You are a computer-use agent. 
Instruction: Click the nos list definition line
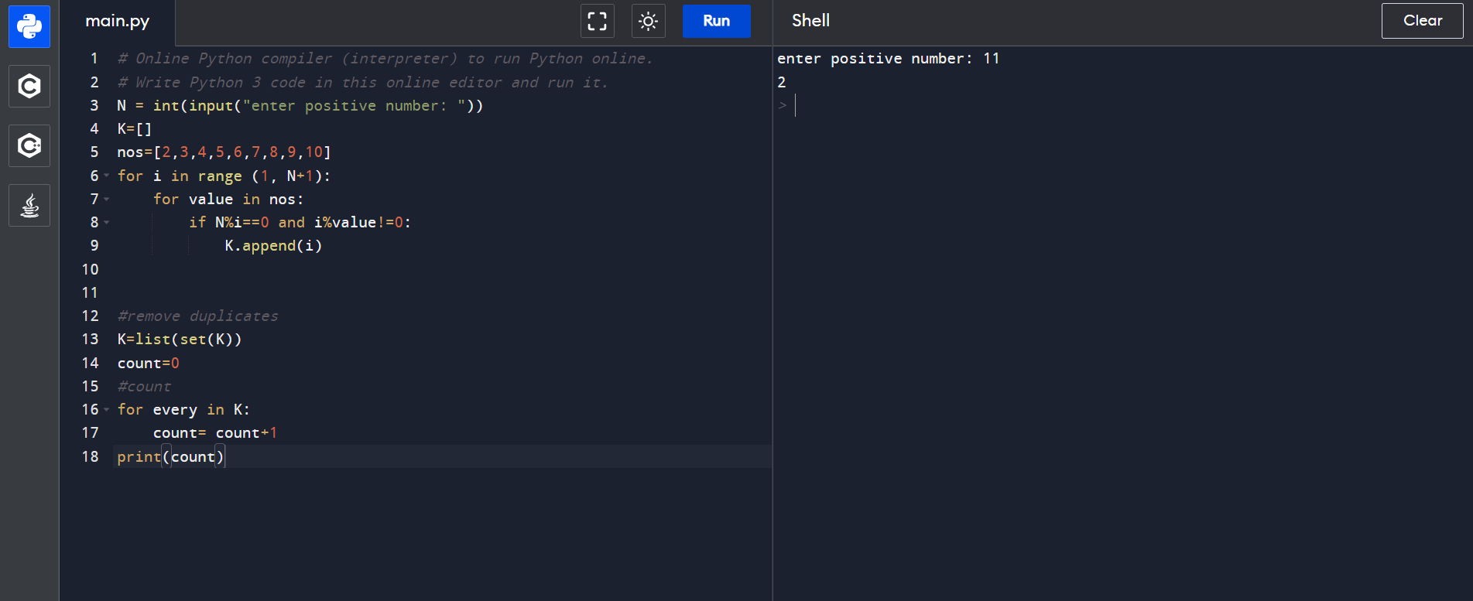pyautogui.click(x=224, y=152)
